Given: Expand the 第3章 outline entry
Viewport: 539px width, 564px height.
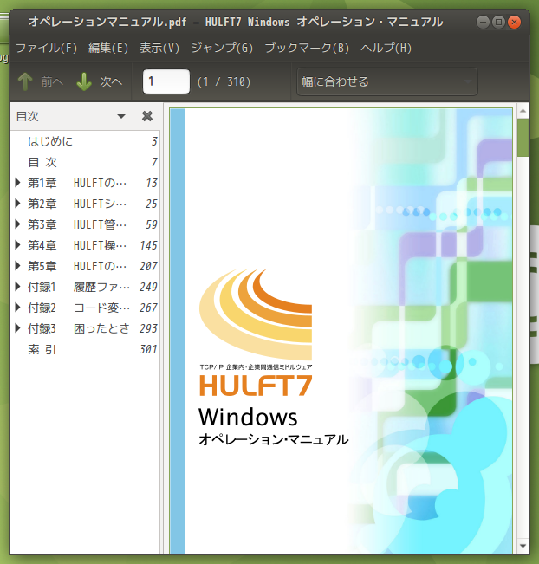Looking at the screenshot, I should [17, 224].
